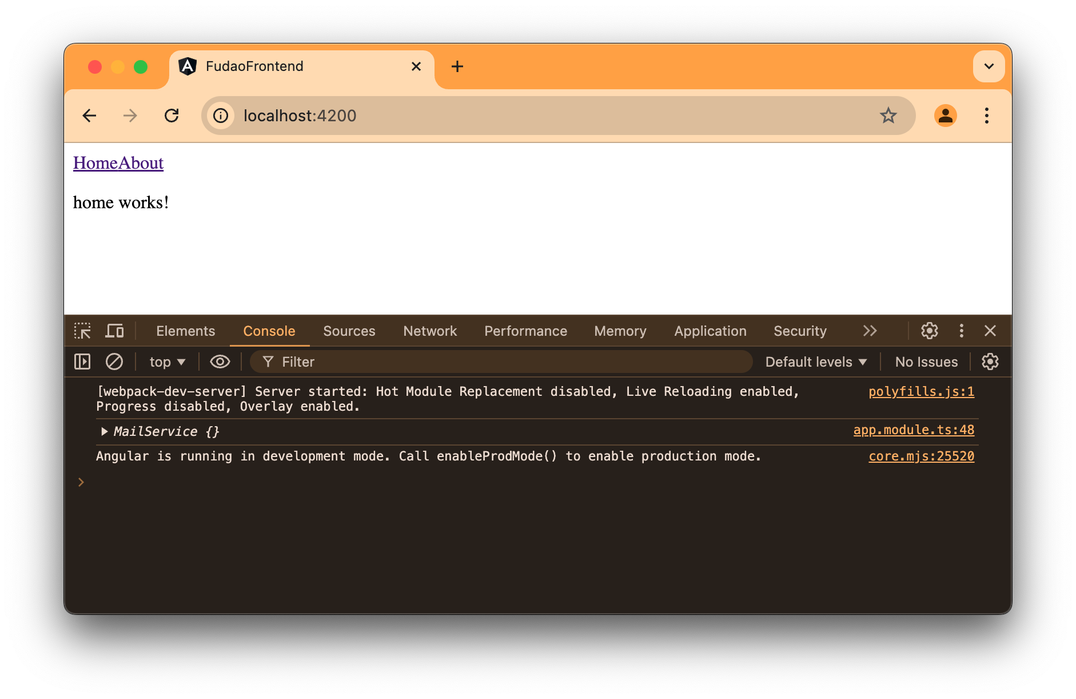
Task: Expand the MailService log entry
Action: pos(105,431)
